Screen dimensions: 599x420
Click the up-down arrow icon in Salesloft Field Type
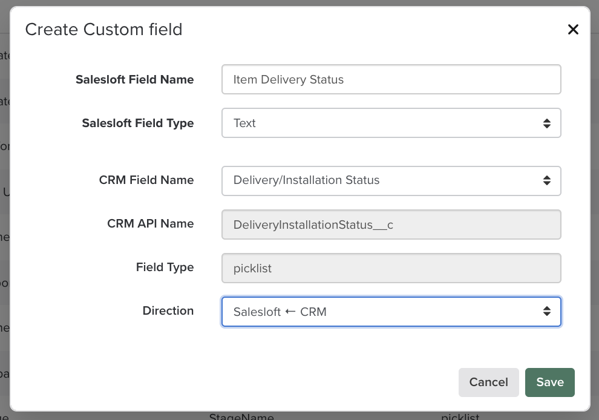pos(546,123)
